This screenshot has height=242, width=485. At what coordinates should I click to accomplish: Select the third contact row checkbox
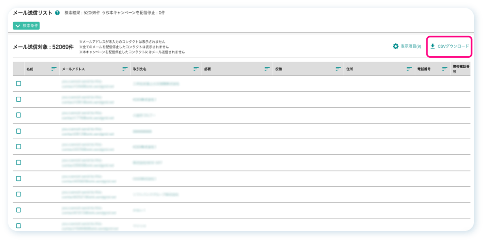[x=19, y=115]
